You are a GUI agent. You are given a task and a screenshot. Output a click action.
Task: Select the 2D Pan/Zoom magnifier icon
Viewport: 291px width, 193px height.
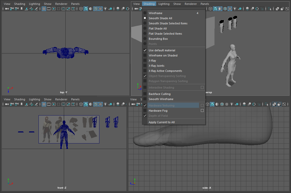pos(31,9)
